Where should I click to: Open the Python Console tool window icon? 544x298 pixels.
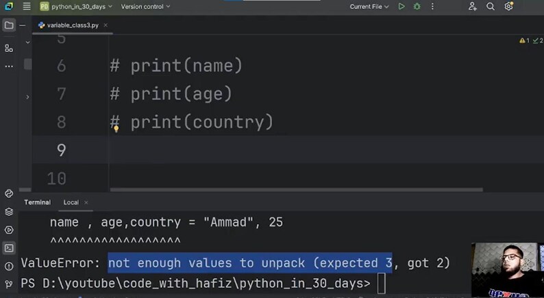point(9,193)
